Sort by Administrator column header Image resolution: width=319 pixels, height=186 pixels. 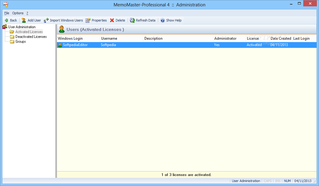(229, 38)
